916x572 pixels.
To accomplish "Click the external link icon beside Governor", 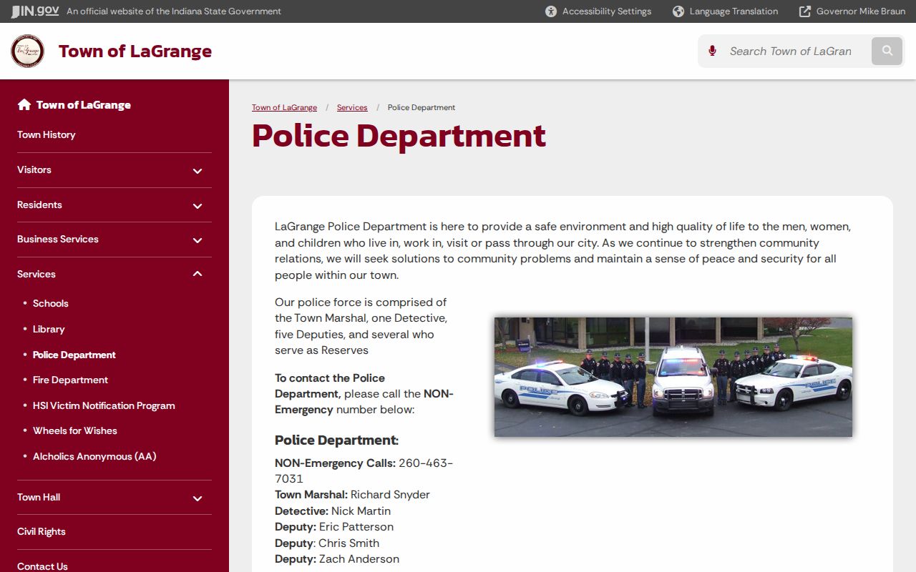I will click(805, 11).
